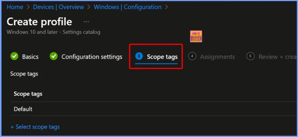Viewport: 298px width, 137px height.
Task: Click the + Select scope tags link
Action: tap(35, 127)
